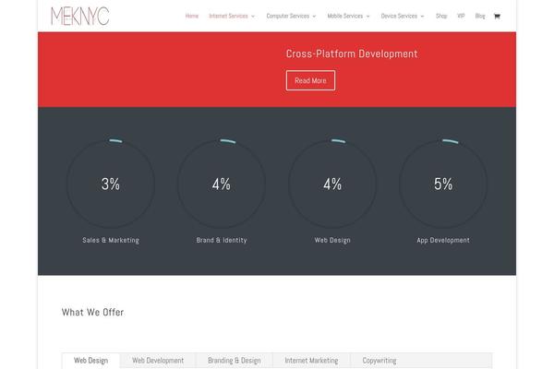
Task: Open the Internet Services menu
Action: (x=229, y=16)
